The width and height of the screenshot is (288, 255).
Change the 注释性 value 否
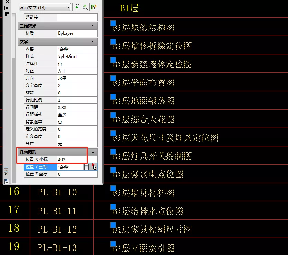(77, 64)
